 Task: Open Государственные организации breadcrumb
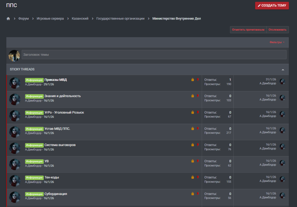tap(120, 19)
